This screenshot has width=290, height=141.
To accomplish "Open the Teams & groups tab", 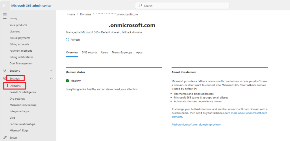I will click(x=122, y=52).
